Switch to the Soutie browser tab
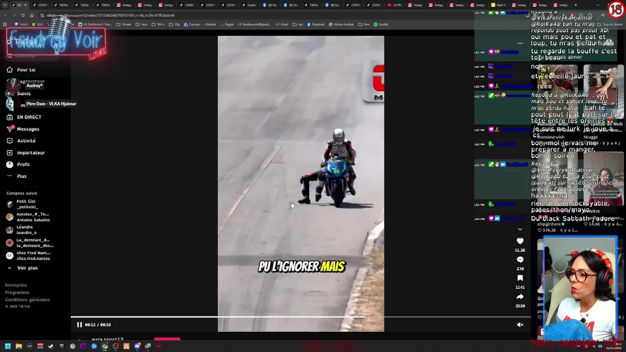 coord(249,5)
